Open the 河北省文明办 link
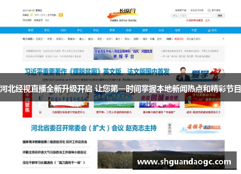Image resolution: width=241 pixels, height=174 pixels. pyautogui.click(x=193, y=39)
